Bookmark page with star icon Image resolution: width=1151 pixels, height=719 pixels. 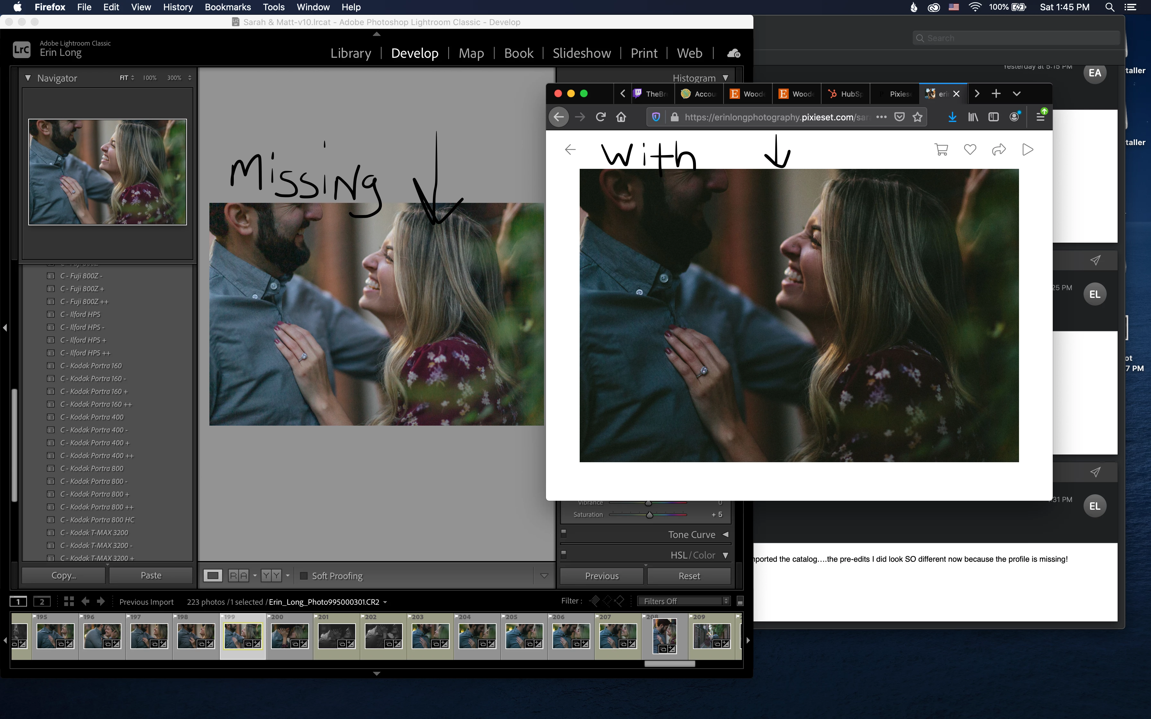coord(918,117)
